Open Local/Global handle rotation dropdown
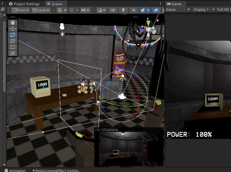Screen dimensions: 231x172 point(41,10)
